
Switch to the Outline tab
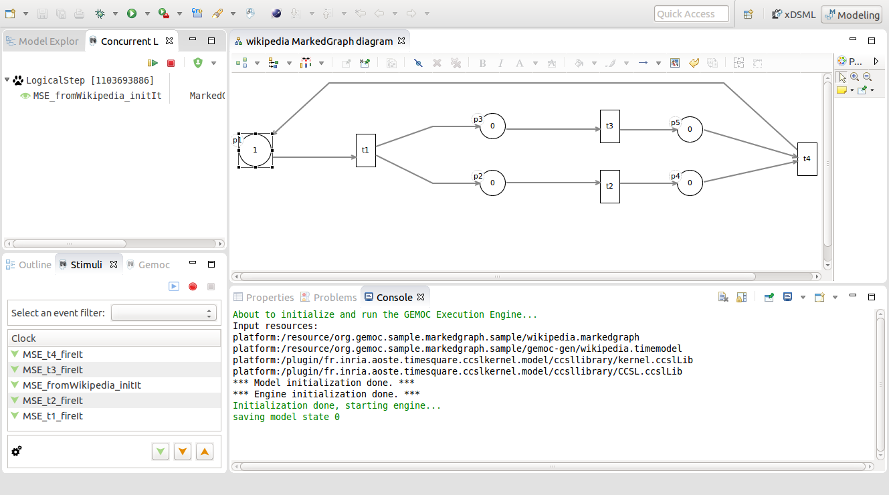coord(28,265)
